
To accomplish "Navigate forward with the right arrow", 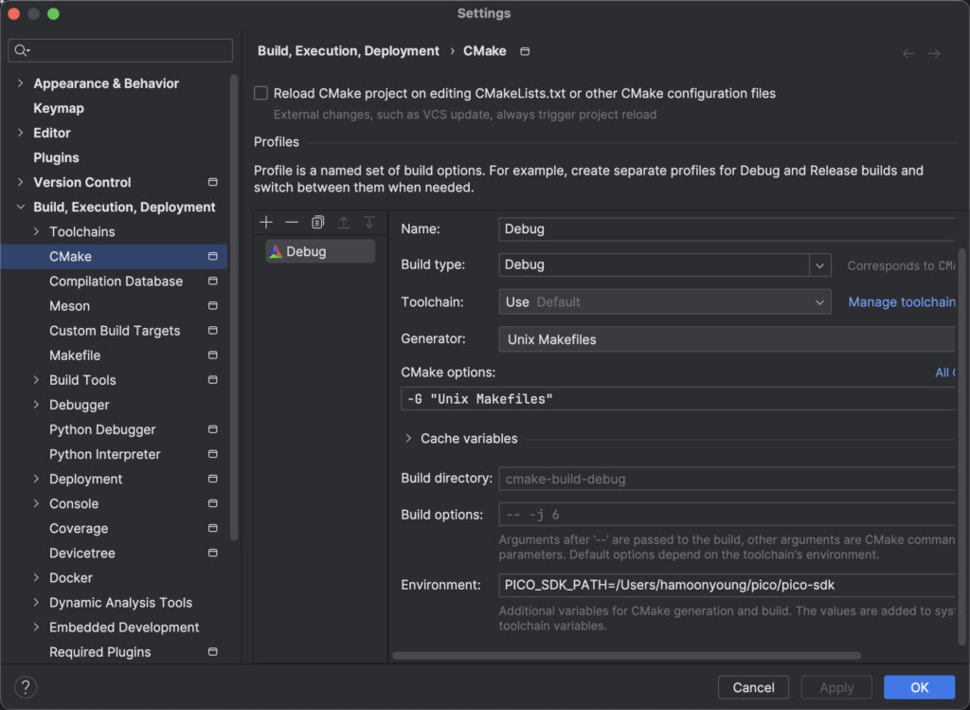I will (934, 53).
